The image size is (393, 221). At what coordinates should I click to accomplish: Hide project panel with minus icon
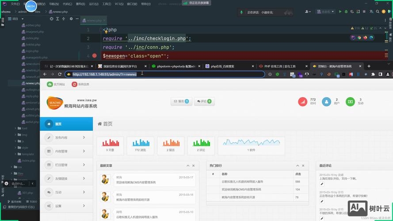click(x=77, y=19)
